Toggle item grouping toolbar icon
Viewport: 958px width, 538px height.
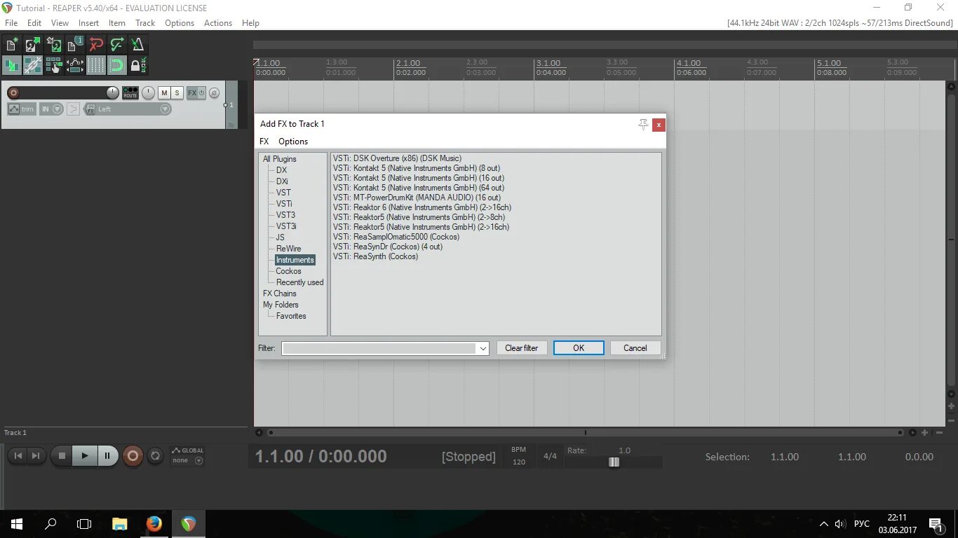coord(33,66)
